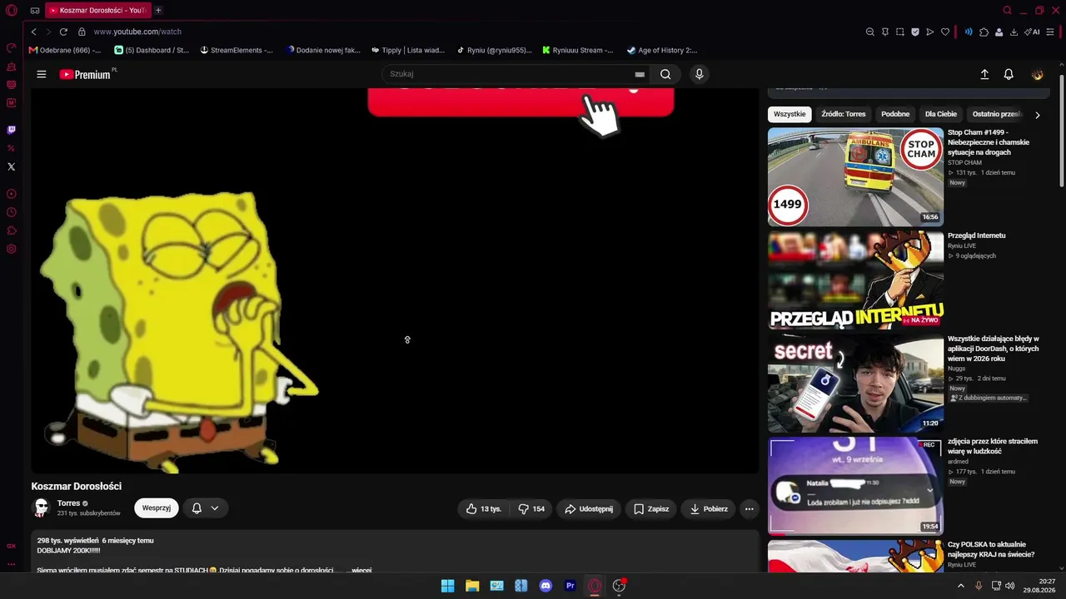Open the site security lock info
1066x599 pixels.
[x=82, y=32]
